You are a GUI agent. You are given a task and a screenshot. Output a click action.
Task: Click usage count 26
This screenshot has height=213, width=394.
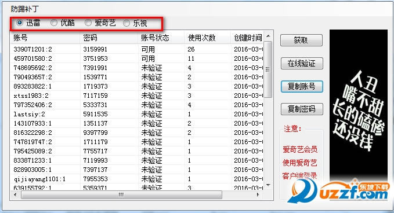coord(191,49)
